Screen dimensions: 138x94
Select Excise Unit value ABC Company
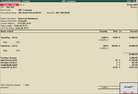tap(25, 10)
